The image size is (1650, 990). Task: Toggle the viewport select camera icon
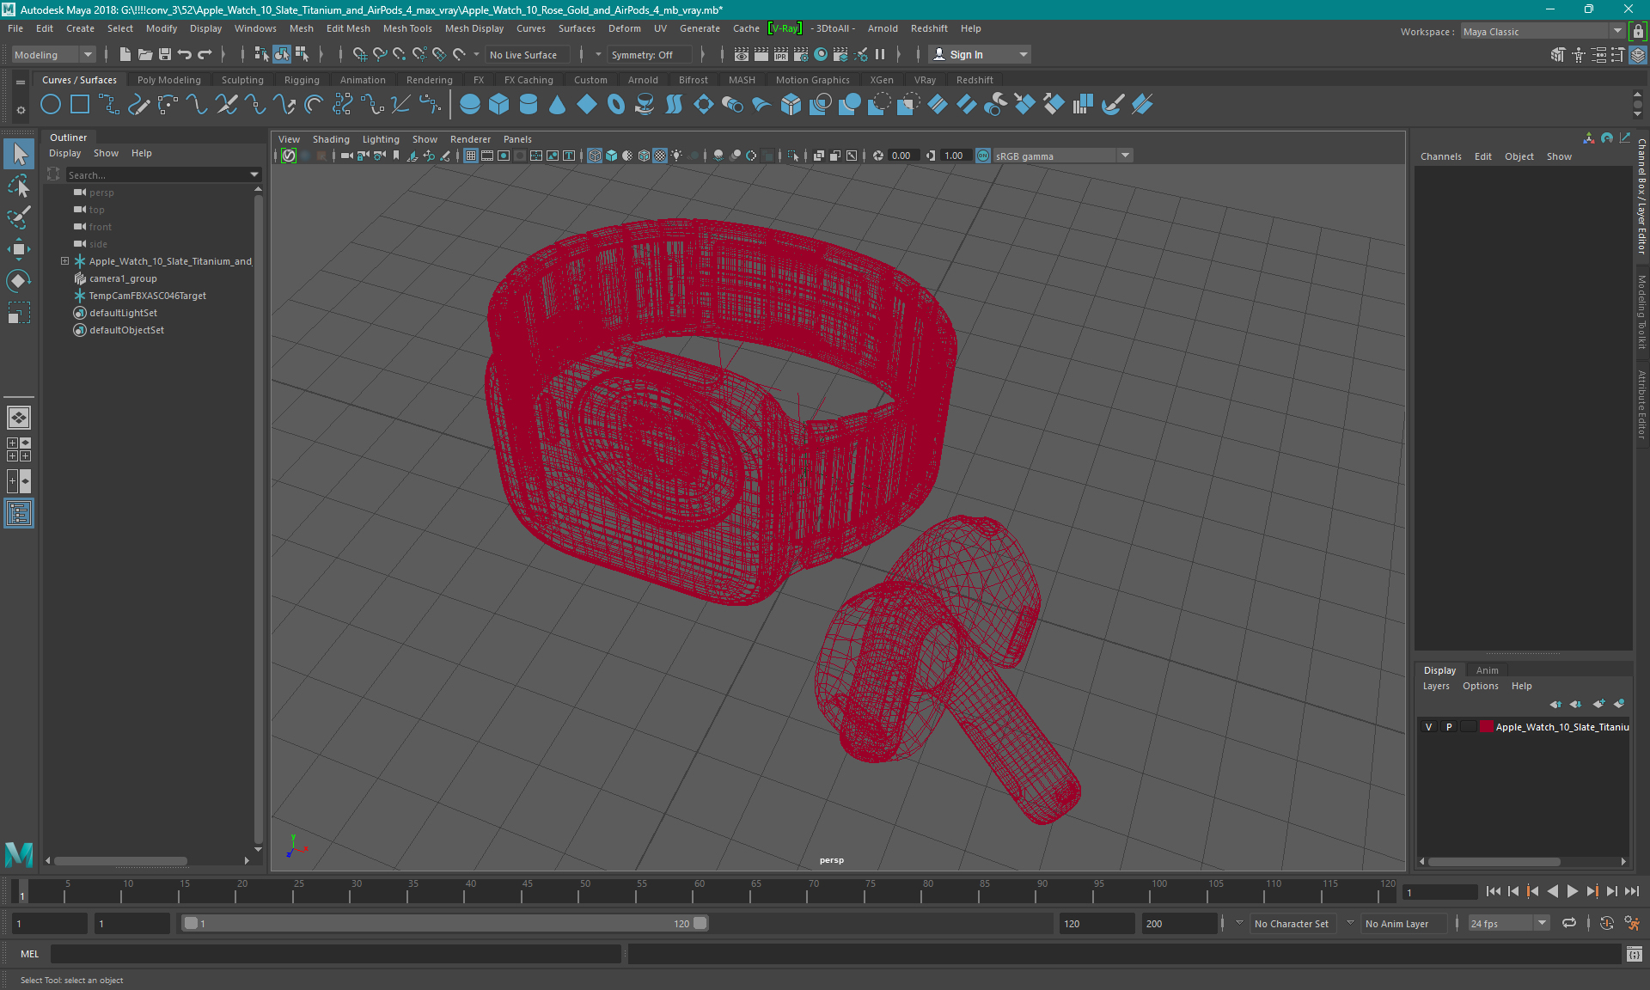point(346,156)
